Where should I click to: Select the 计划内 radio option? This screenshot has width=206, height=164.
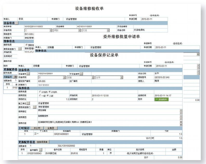[x=40, y=92]
